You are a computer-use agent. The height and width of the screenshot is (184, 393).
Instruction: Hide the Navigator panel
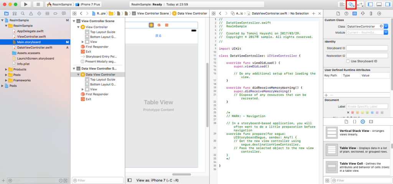[x=370, y=4]
